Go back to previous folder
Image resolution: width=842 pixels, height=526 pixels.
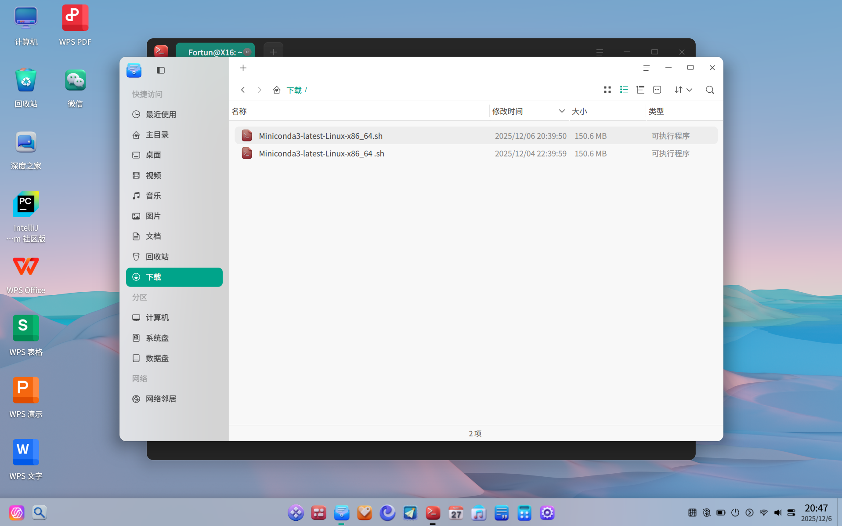tap(243, 90)
